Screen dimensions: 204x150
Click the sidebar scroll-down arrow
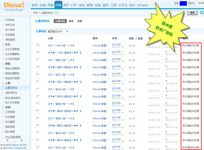coord(22,140)
